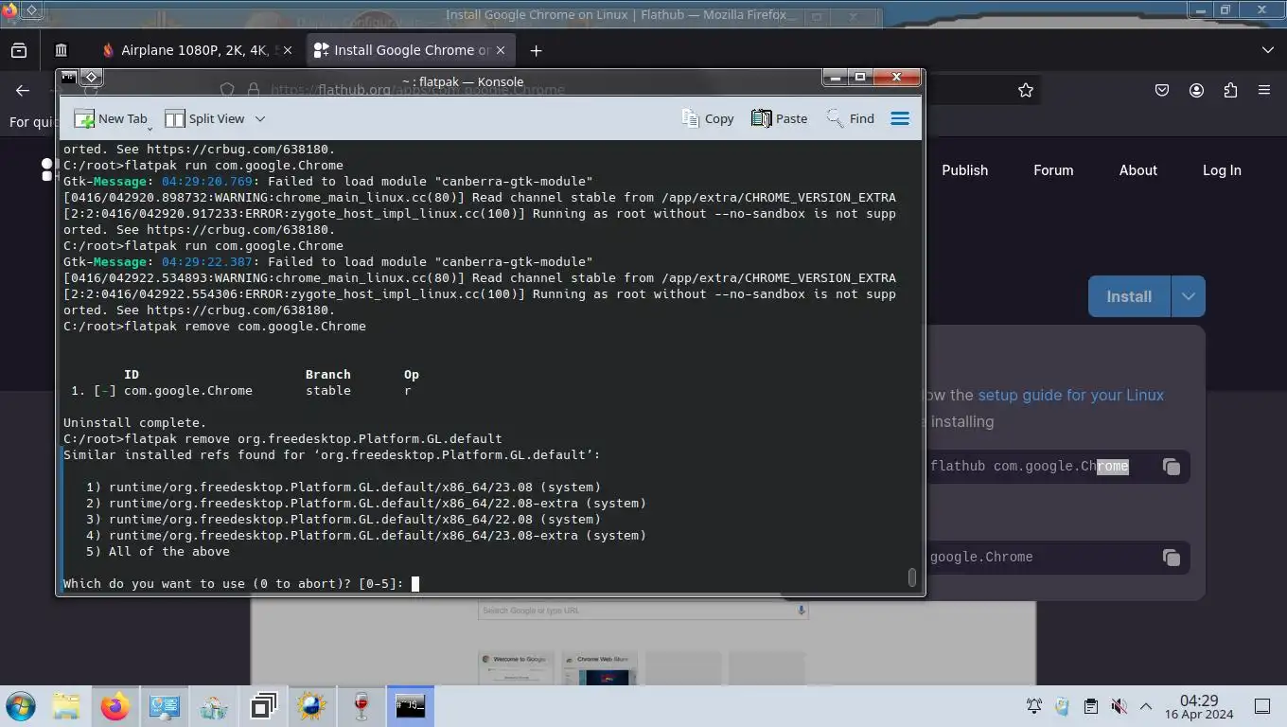Image resolution: width=1287 pixels, height=727 pixels.
Task: Open the recycle bin app icon on taskbar
Action: click(x=214, y=706)
